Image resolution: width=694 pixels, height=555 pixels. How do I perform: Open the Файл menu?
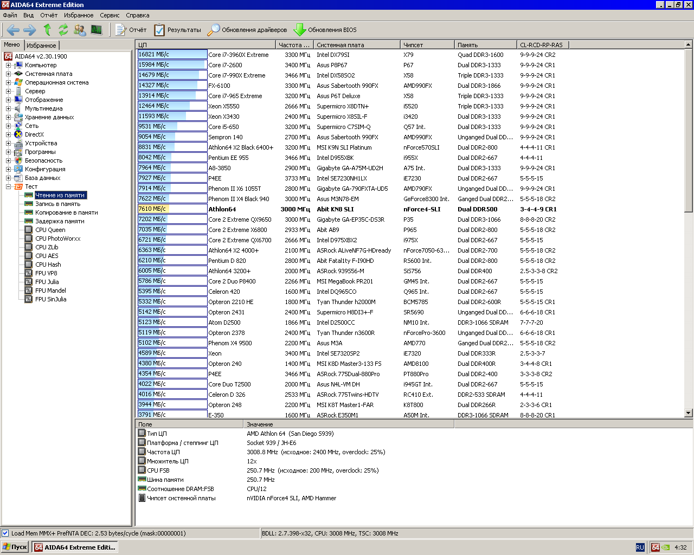coord(10,15)
